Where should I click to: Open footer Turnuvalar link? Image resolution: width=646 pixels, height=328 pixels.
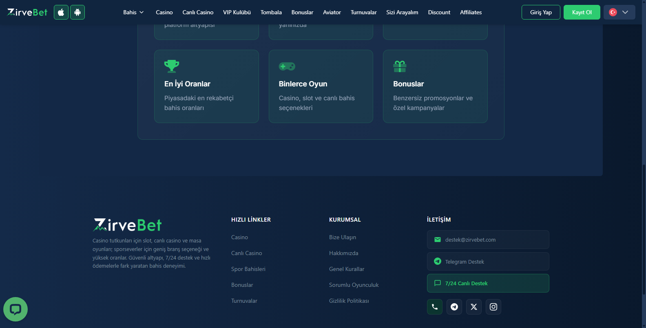point(244,301)
